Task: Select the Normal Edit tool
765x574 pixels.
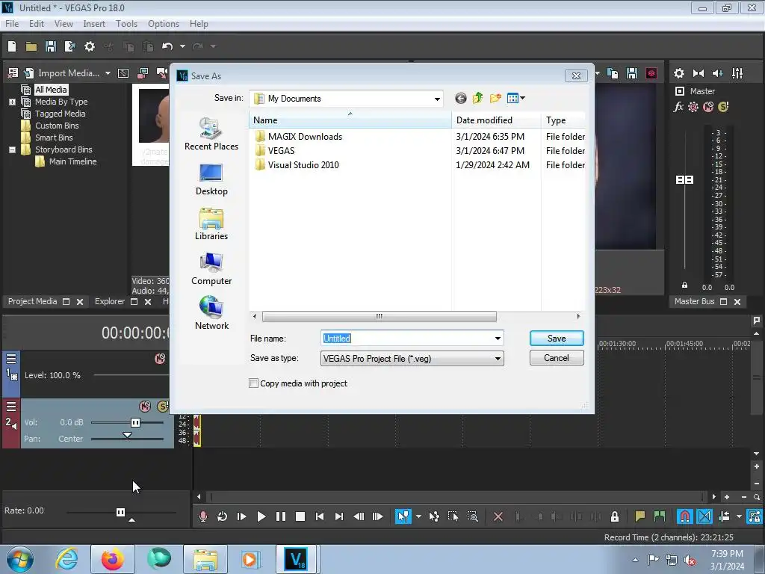Action: point(403,516)
